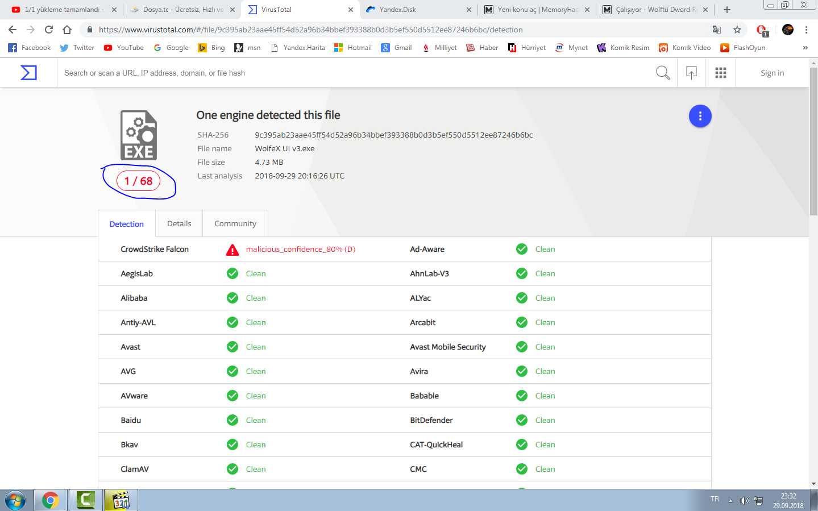This screenshot has height=511, width=818.
Task: Click the green check icon for Ad-Aware
Action: click(x=522, y=249)
